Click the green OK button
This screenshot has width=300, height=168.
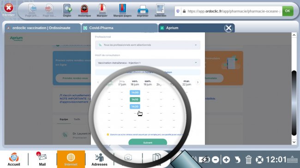288,11
